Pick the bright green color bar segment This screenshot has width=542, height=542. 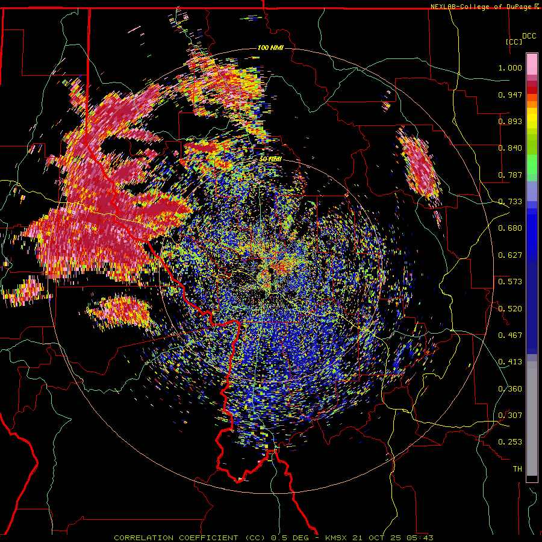click(532, 164)
